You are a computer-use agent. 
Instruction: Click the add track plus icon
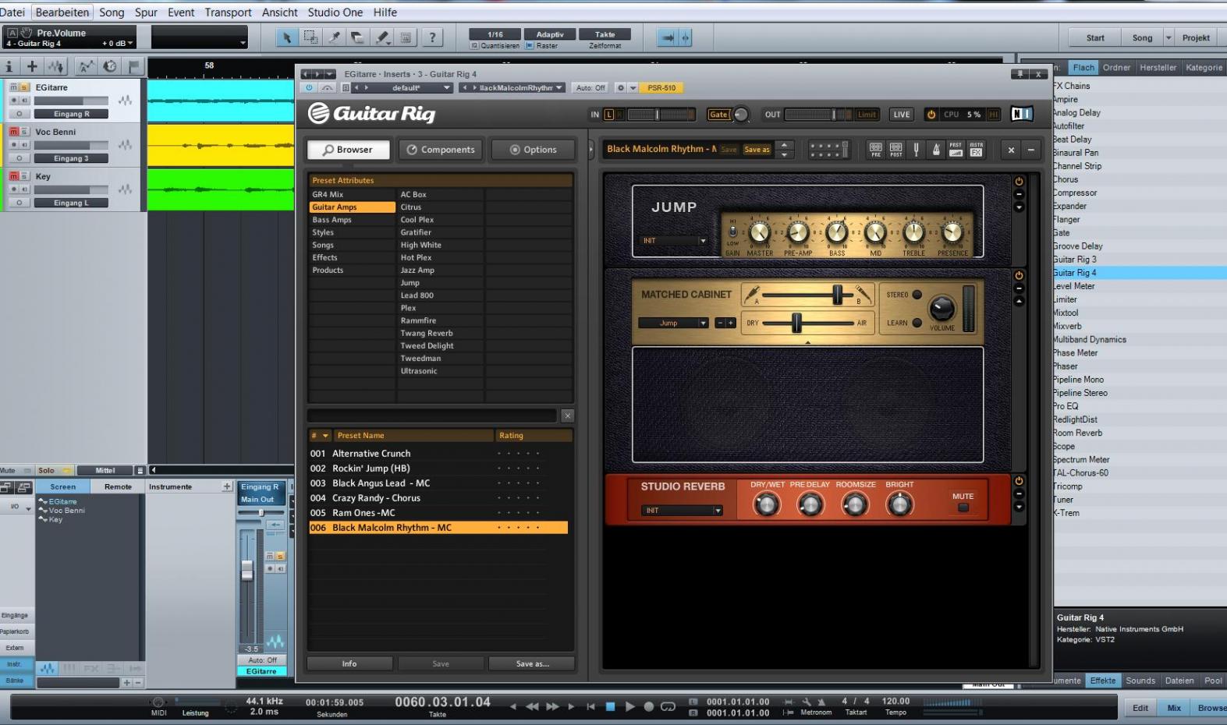[32, 66]
